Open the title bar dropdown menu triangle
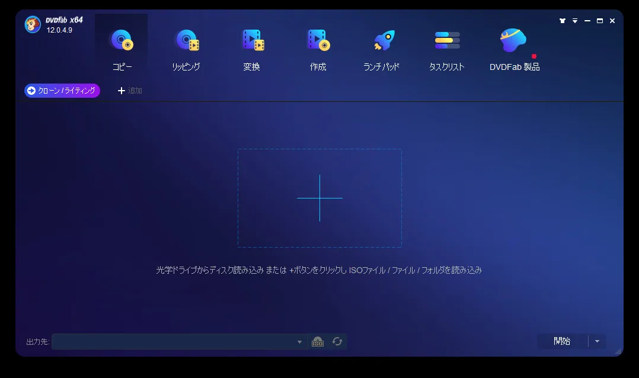 click(x=575, y=21)
